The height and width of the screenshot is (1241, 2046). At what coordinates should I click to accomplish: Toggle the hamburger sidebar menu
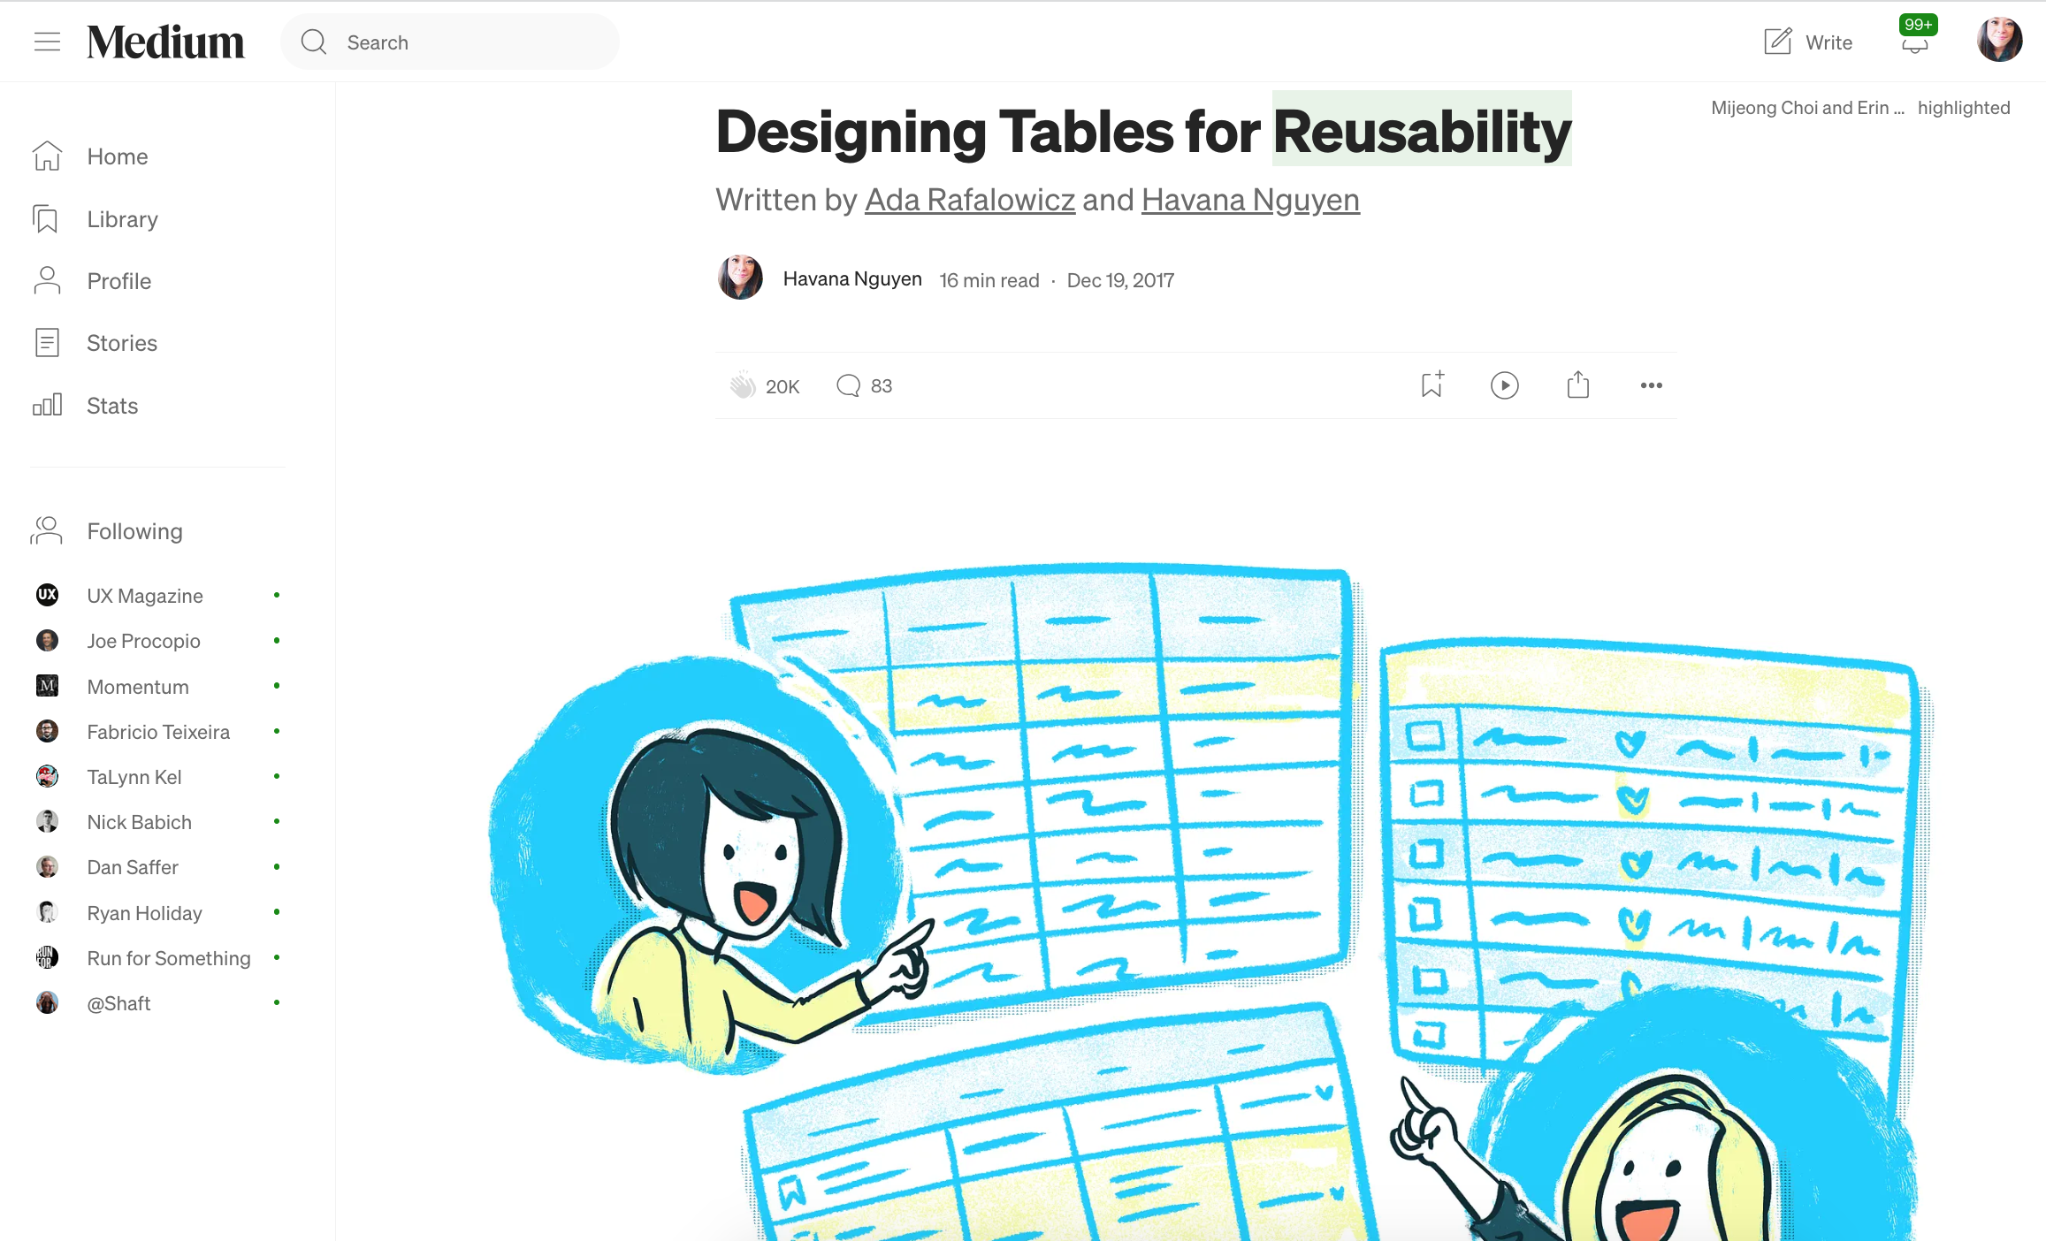[47, 42]
